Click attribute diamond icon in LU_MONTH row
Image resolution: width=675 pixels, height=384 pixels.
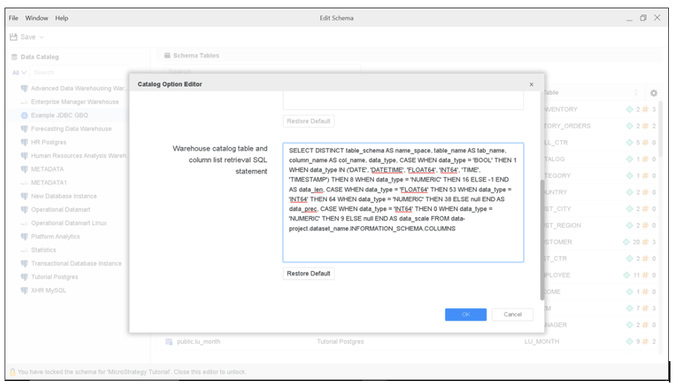click(629, 342)
